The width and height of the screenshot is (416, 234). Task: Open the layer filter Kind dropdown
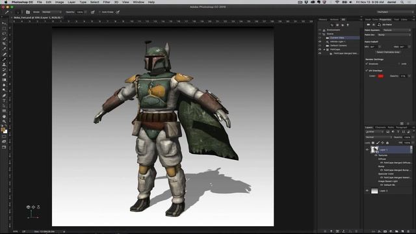(x=374, y=132)
